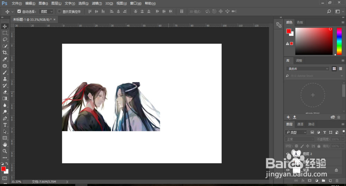Image resolution: width=346 pixels, height=186 pixels.
Task: Enable the 显示变换控件 checkbox
Action: click(60, 11)
